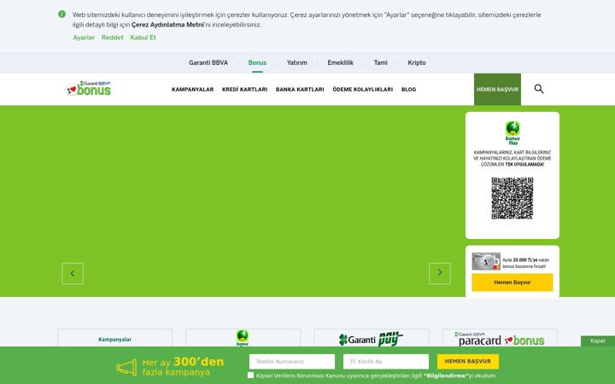
Task: Open KREDİ KARTLARI menu
Action: [x=245, y=90]
